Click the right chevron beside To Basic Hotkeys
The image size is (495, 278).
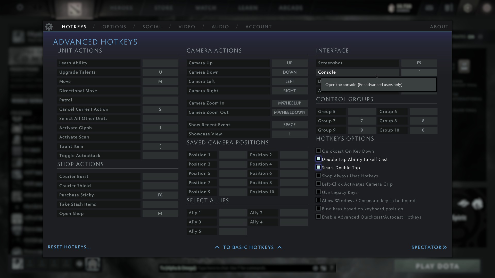click(x=279, y=247)
